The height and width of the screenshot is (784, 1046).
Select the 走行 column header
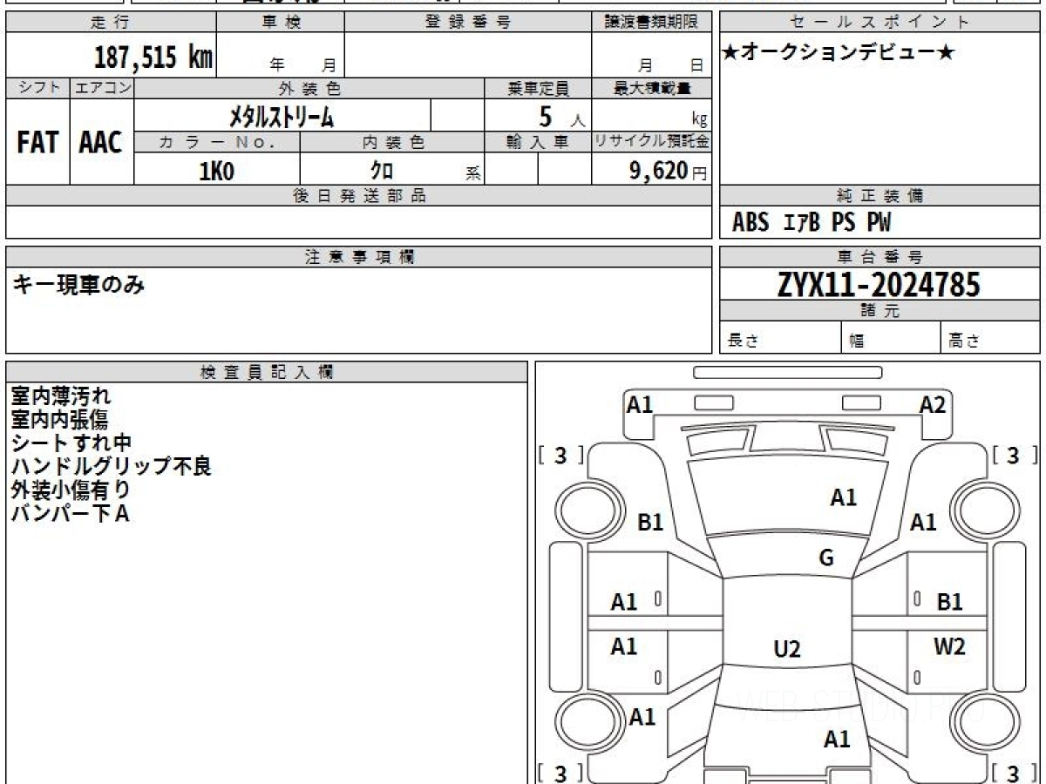111,23
